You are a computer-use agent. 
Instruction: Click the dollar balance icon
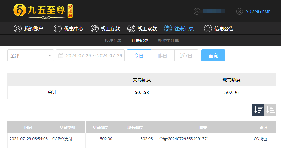coord(240,11)
